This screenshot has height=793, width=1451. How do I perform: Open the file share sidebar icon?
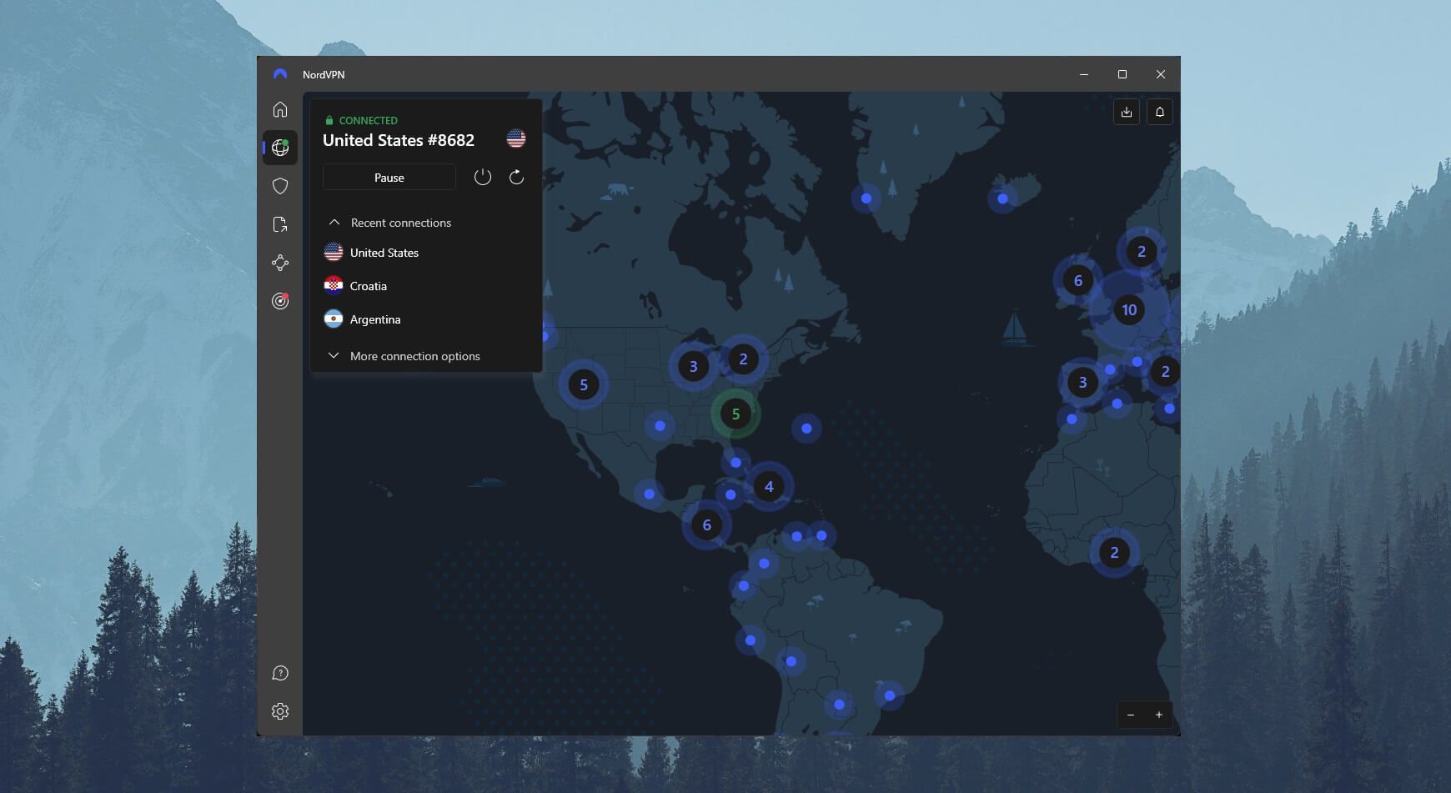280,224
